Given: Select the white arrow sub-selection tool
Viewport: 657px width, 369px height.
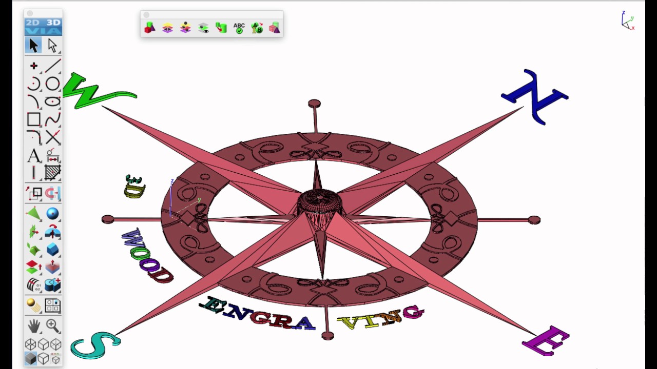Looking at the screenshot, I should pyautogui.click(x=52, y=46).
